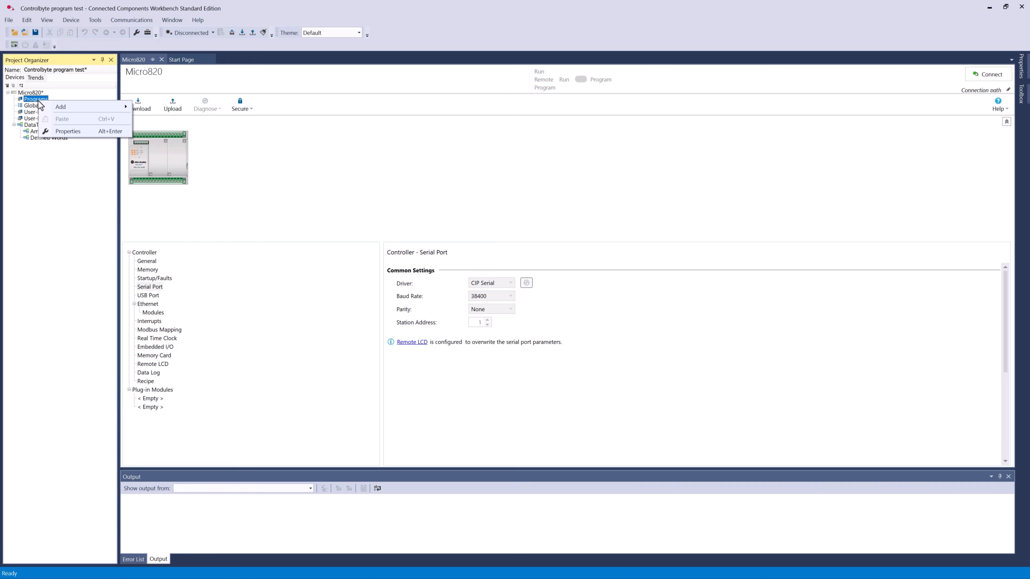This screenshot has height=579, width=1030.
Task: Open the Communications menu
Action: coord(132,20)
